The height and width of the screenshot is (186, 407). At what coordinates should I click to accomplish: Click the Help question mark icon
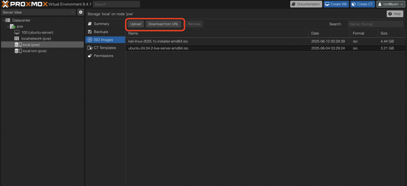click(390, 14)
